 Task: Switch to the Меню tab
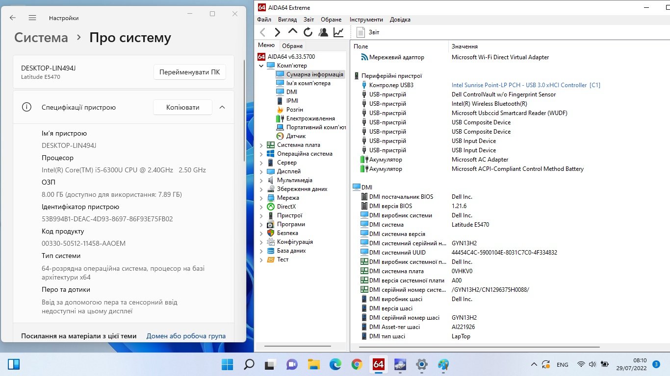pos(266,45)
